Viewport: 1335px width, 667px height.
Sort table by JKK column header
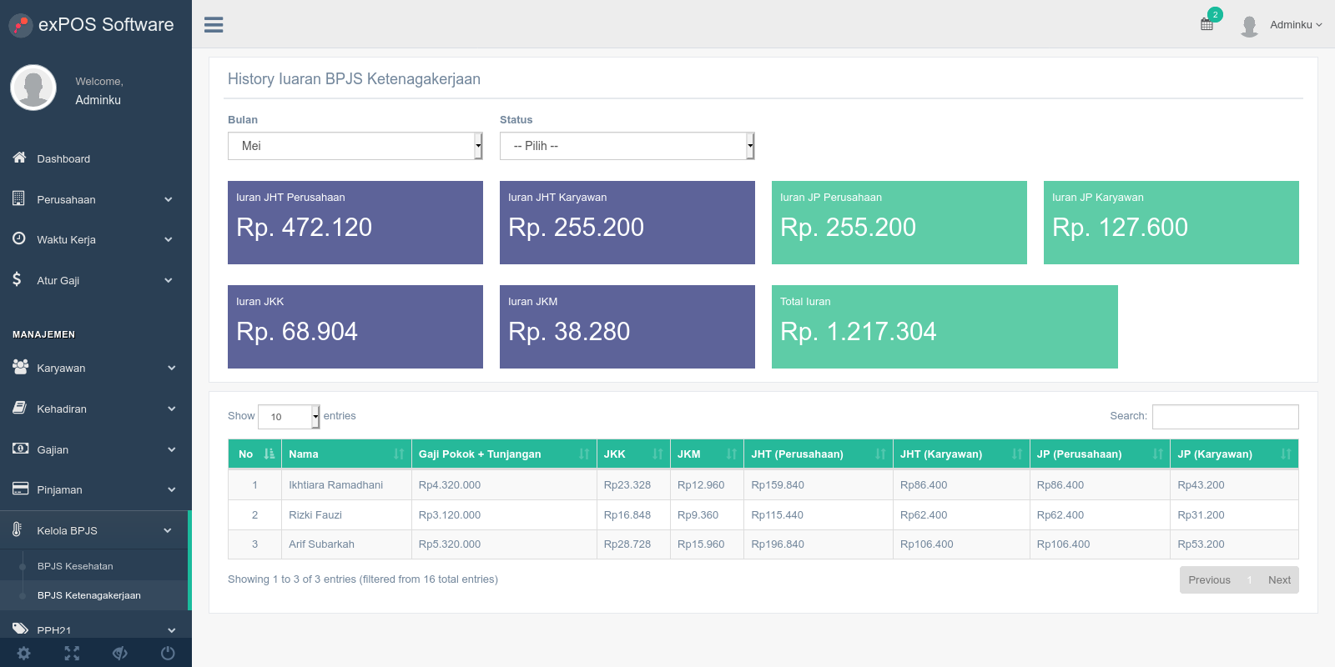coord(633,454)
